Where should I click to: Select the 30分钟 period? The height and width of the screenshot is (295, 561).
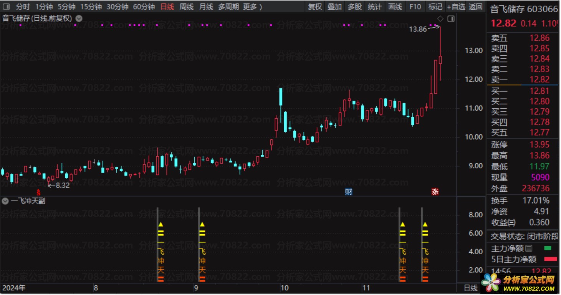(117, 7)
